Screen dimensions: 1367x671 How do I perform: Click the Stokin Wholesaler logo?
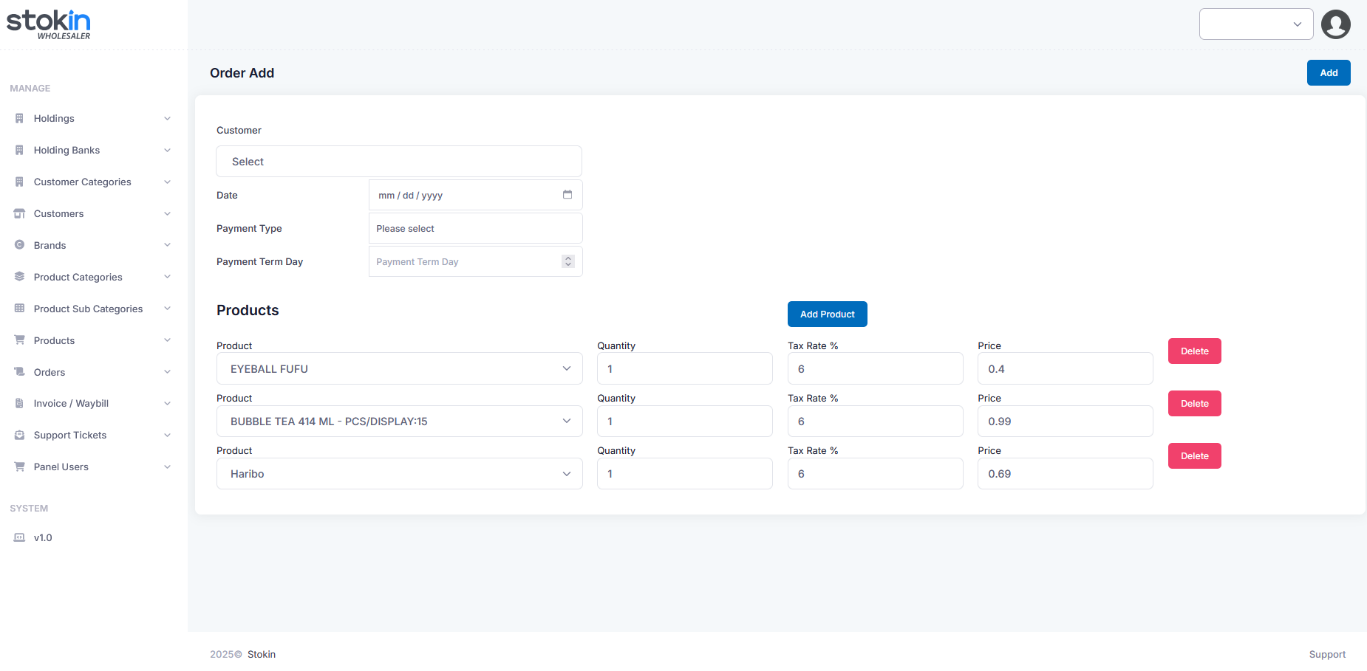pos(49,24)
